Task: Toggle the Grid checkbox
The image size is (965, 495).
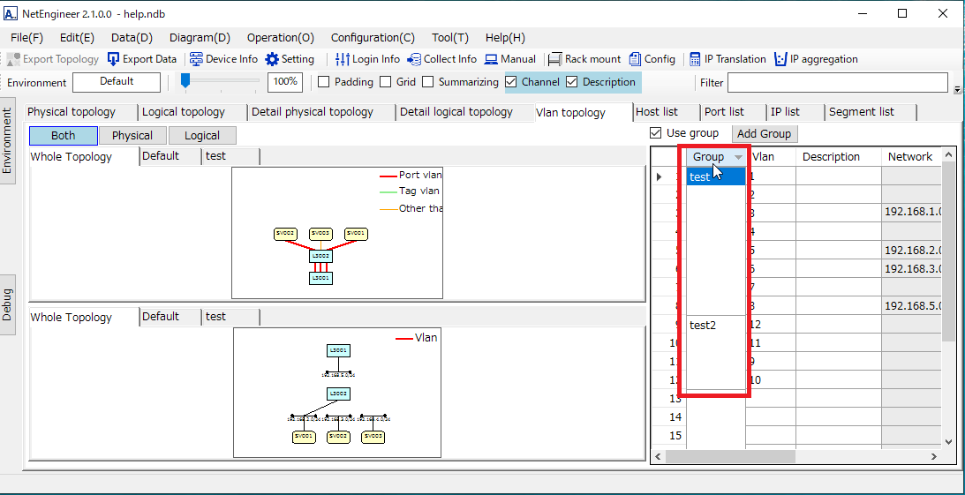Action: pos(385,82)
